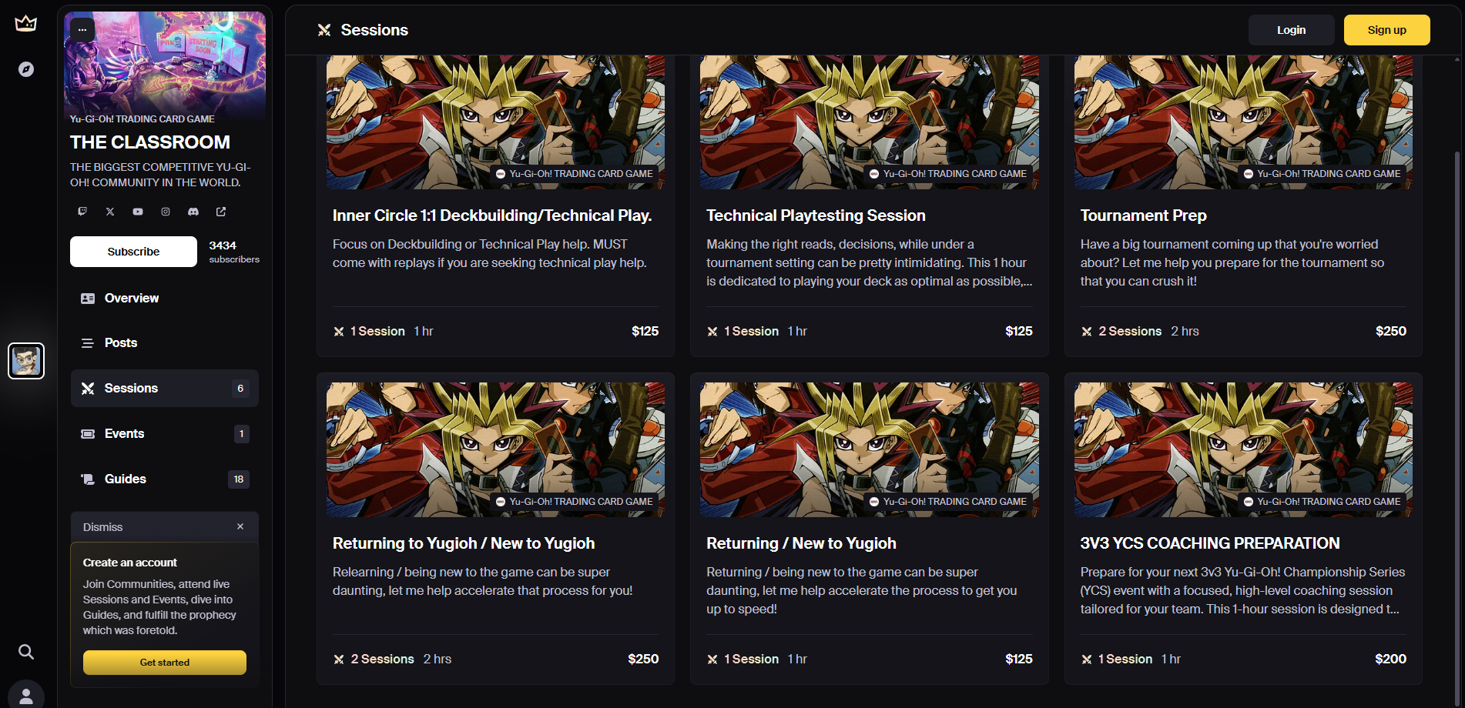Open the Technical Playtesting Session title

point(816,215)
